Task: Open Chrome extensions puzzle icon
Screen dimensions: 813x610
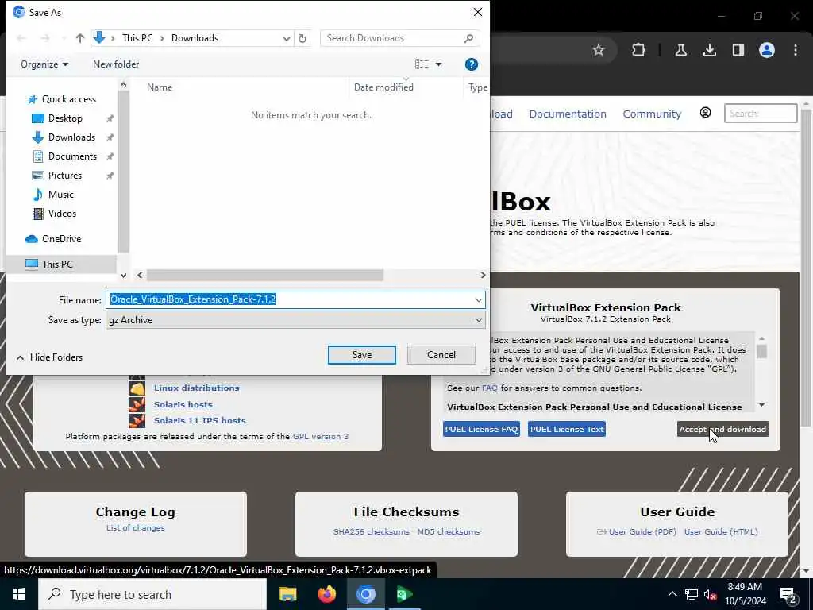Action: click(639, 50)
